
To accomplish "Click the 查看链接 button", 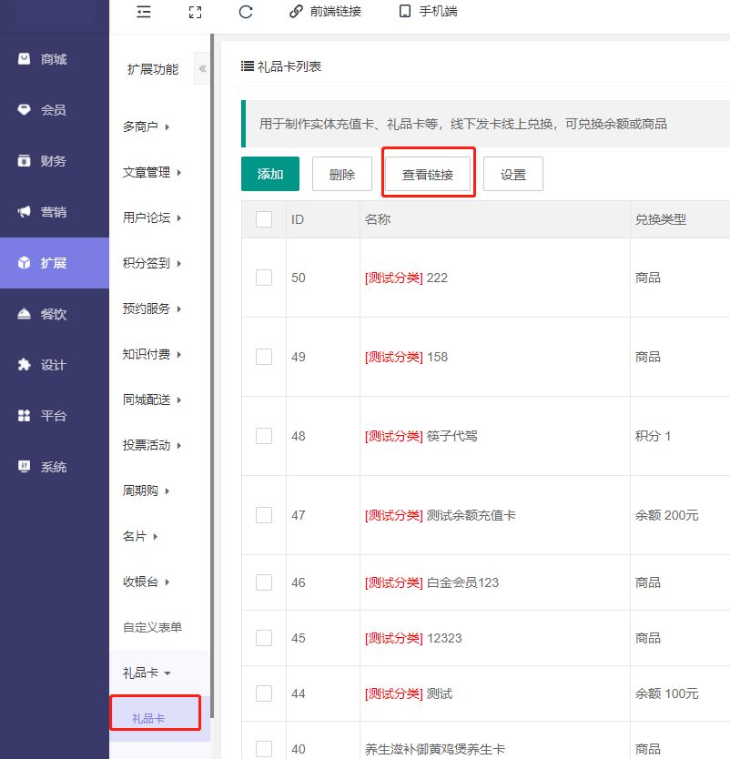I will [x=428, y=175].
